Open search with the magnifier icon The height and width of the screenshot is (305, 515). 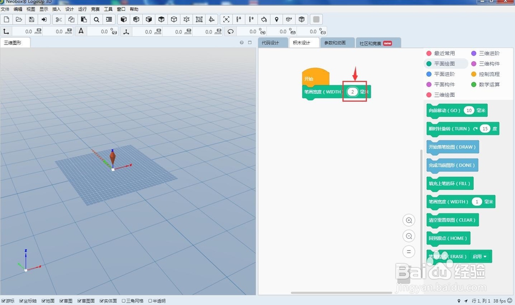point(96,20)
